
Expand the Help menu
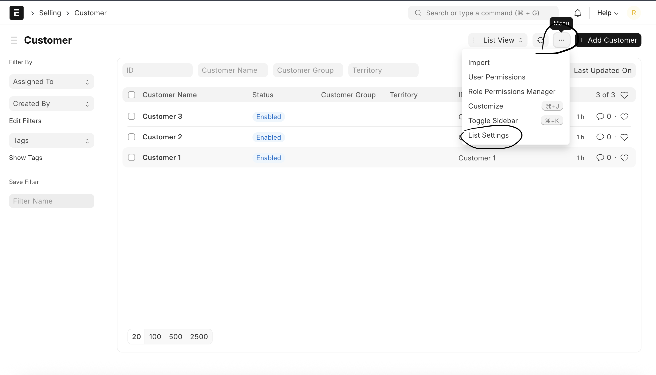(x=608, y=13)
